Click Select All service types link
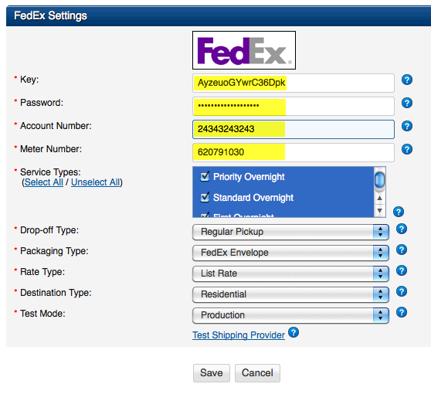Viewport: 431px width, 394px height. pyautogui.click(x=44, y=182)
